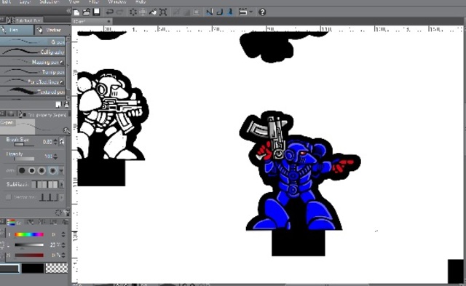This screenshot has height=286, width=466.
Task: Select the Mapping pen sub tool
Action: pos(32,62)
